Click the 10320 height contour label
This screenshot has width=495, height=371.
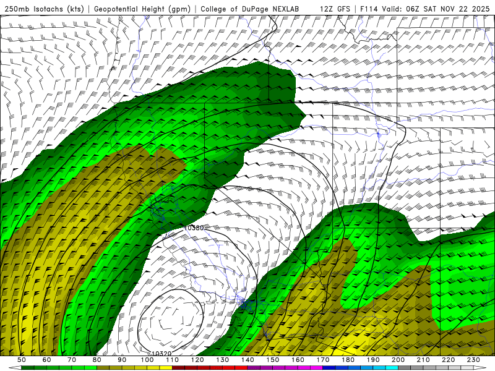[x=161, y=354]
